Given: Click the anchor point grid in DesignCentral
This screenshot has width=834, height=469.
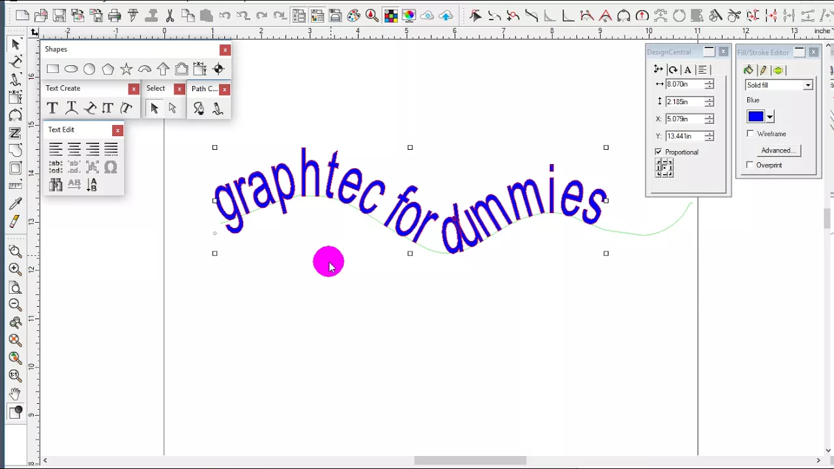Looking at the screenshot, I should [664, 168].
